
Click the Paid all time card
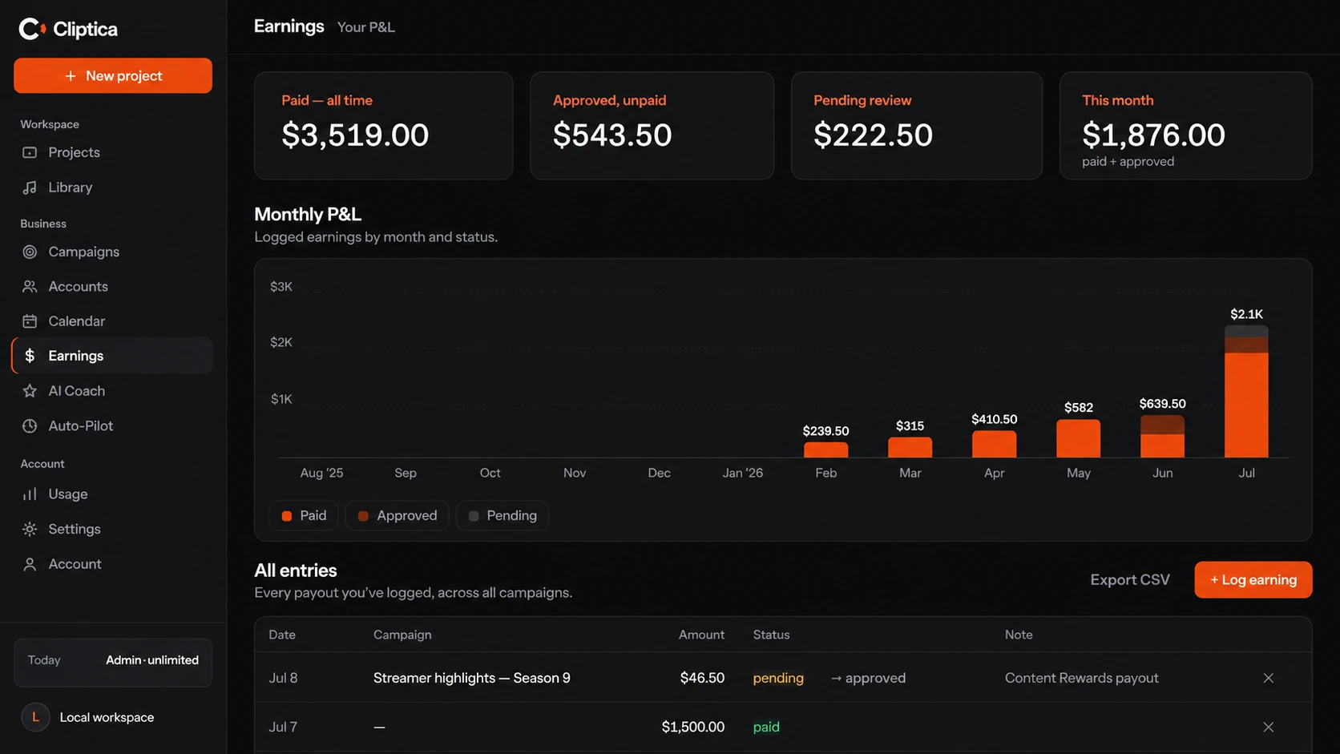pos(384,126)
